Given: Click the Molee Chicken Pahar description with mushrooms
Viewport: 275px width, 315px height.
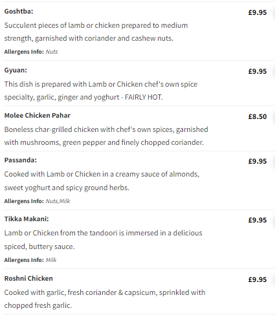Looking at the screenshot, I should (106, 136).
